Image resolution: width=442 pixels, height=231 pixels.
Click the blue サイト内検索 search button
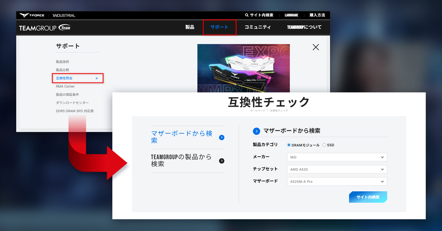[x=368, y=197]
